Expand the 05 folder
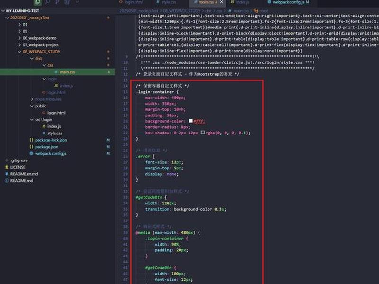 pos(19,31)
